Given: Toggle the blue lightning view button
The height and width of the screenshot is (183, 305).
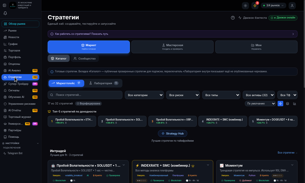Looking at the screenshot, I should pyautogui.click(x=280, y=104).
